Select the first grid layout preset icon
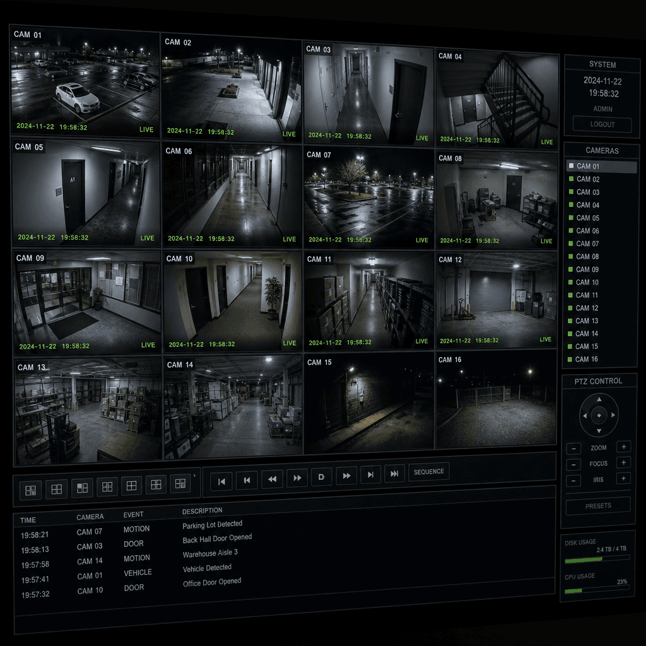This screenshot has width=646, height=646. (30, 490)
